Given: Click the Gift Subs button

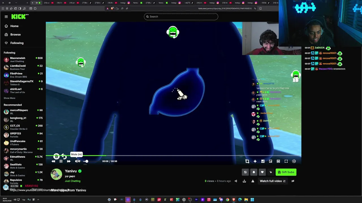Looking at the screenshot, I should (286, 172).
